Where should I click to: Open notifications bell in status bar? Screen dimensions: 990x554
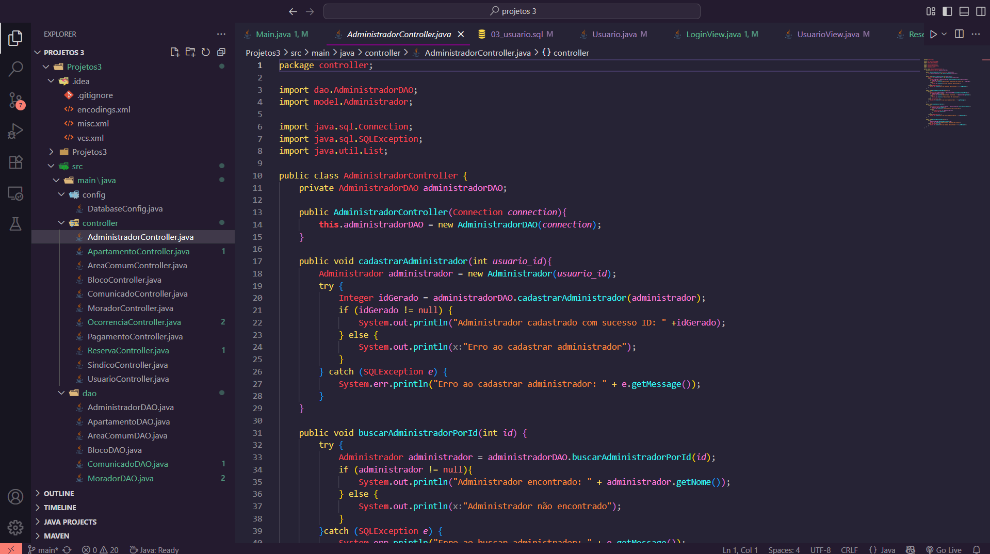pyautogui.click(x=976, y=550)
